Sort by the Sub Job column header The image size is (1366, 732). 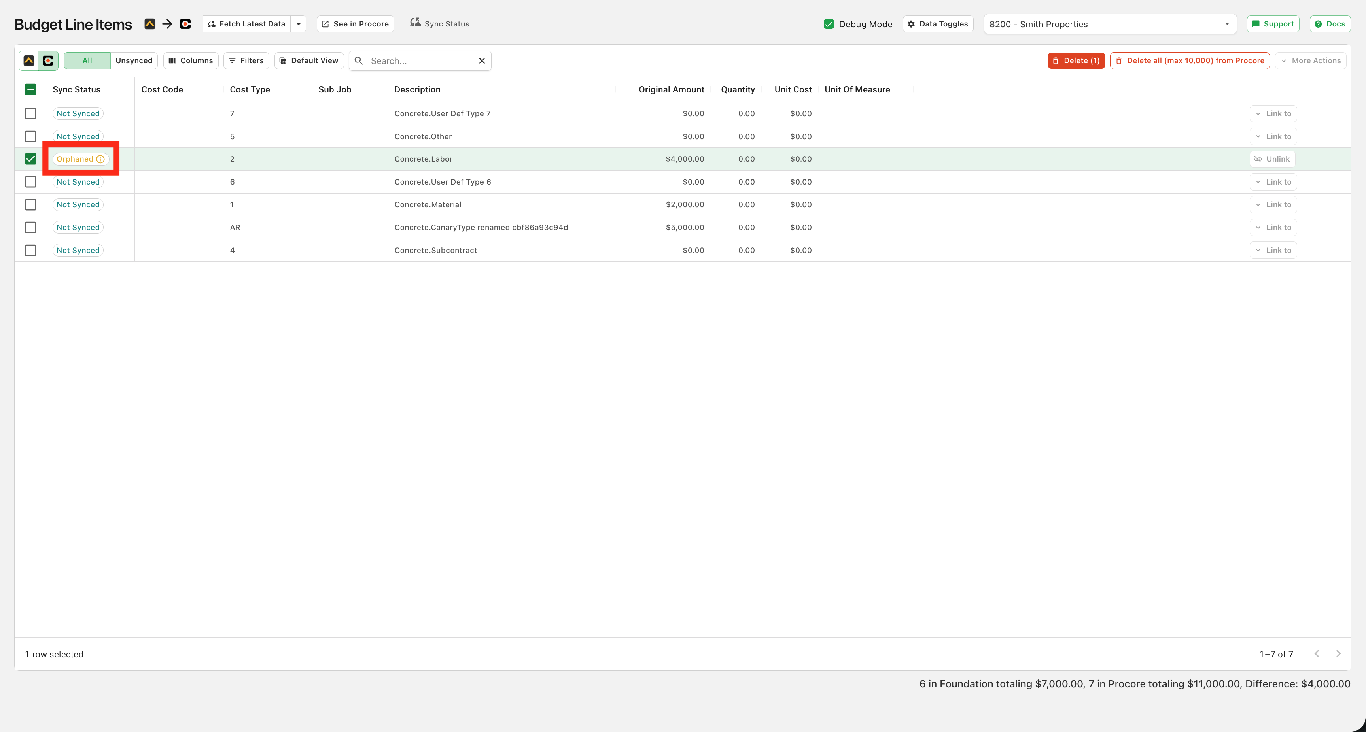click(335, 90)
